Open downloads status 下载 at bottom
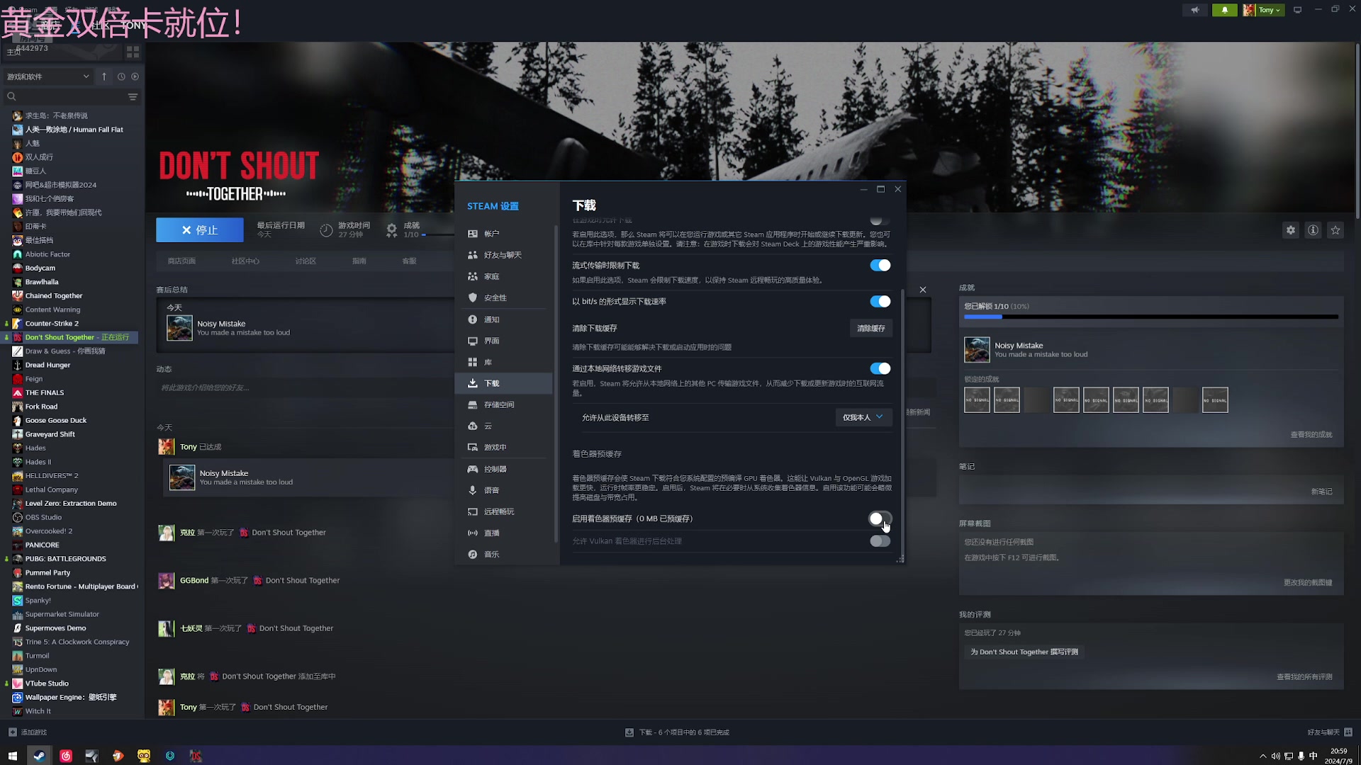Image resolution: width=1361 pixels, height=765 pixels. click(x=677, y=732)
